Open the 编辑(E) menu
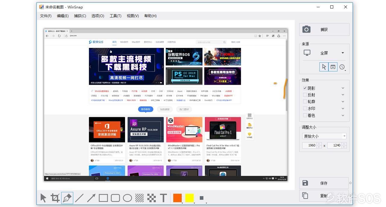386x207 pixels. [63, 16]
